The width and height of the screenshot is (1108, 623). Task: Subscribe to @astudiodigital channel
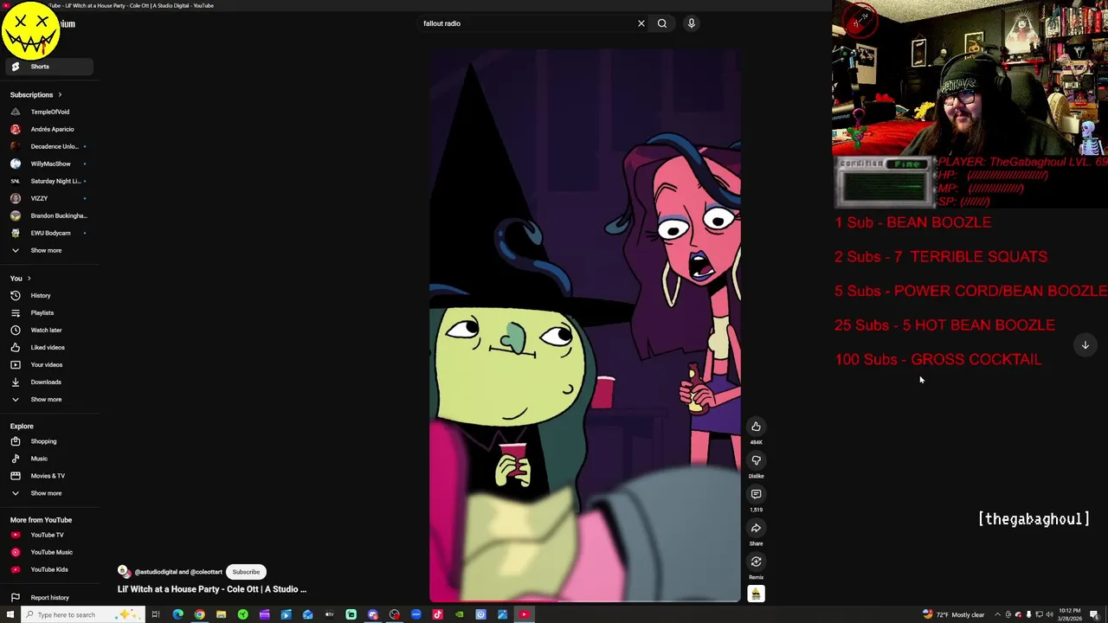coord(246,572)
